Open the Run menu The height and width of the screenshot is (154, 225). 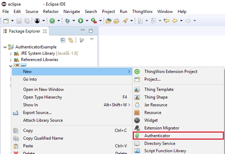(x=123, y=12)
